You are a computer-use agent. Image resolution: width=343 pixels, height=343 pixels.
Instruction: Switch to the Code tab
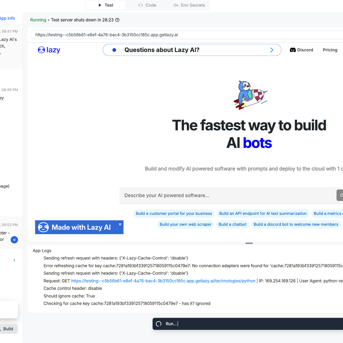(147, 5)
